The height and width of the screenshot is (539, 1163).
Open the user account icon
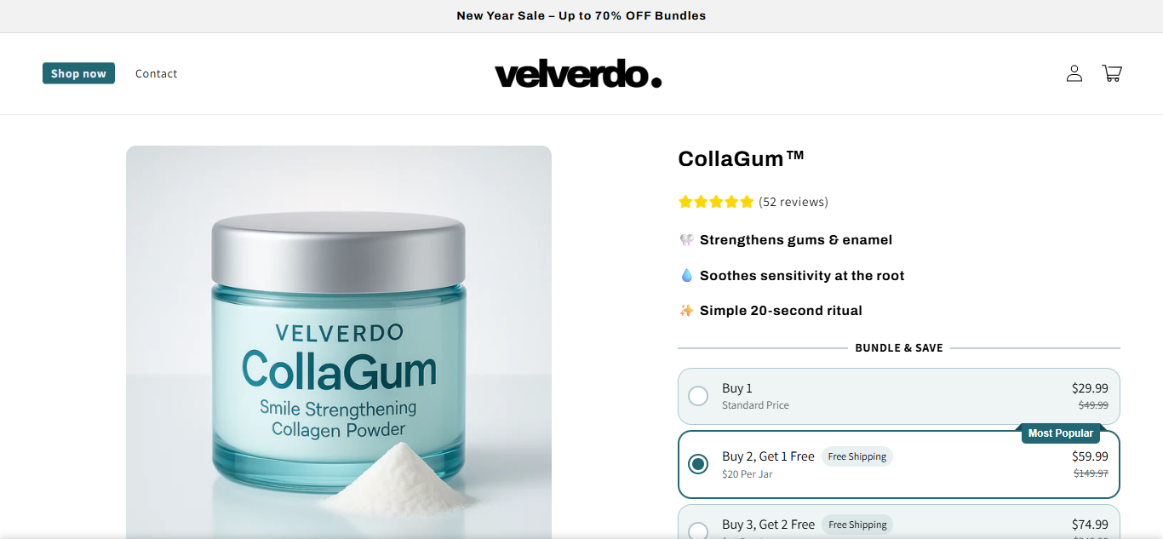1074,73
